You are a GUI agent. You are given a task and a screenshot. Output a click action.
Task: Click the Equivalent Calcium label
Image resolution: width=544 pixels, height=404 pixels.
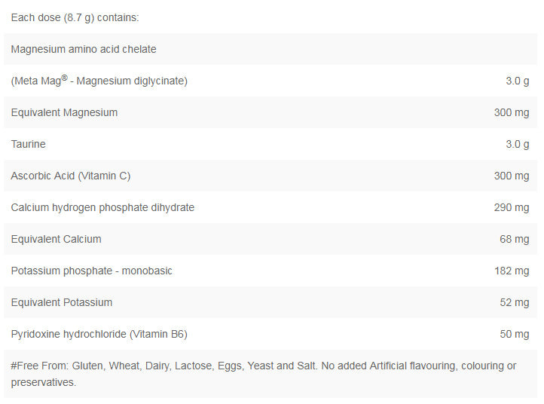point(56,239)
